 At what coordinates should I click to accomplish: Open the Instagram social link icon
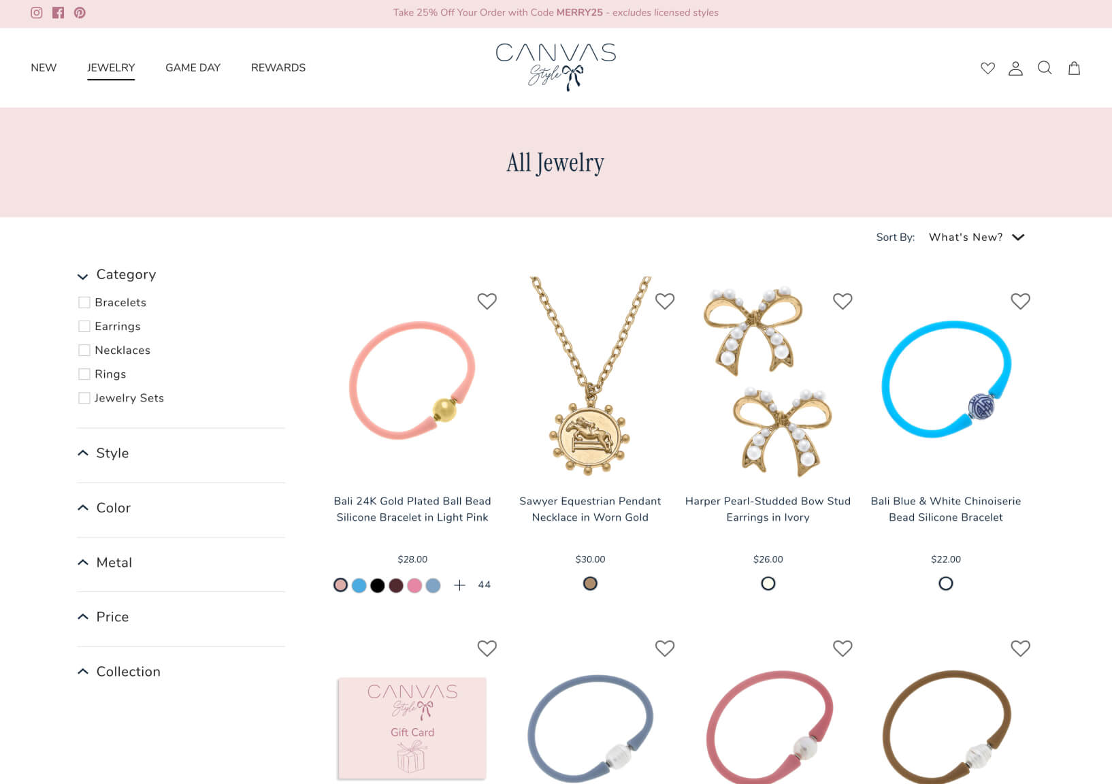37,12
